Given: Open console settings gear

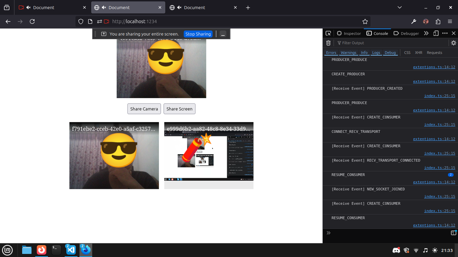Looking at the screenshot, I should (453, 43).
